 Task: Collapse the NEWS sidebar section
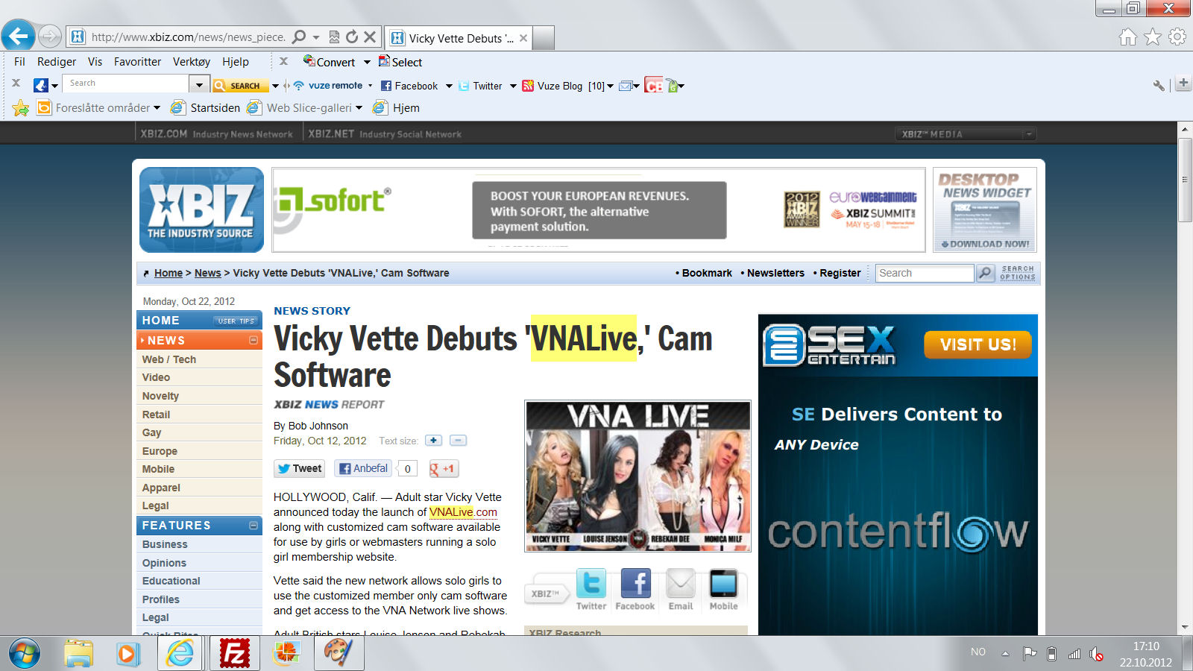254,340
